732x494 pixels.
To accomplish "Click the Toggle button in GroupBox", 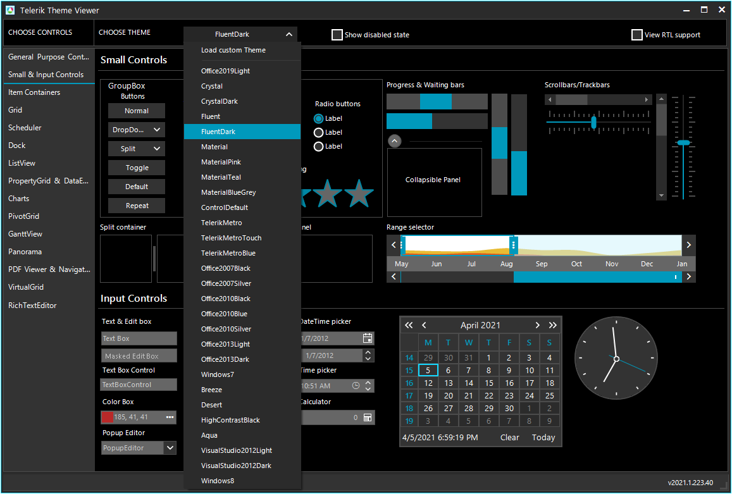I will (x=137, y=168).
